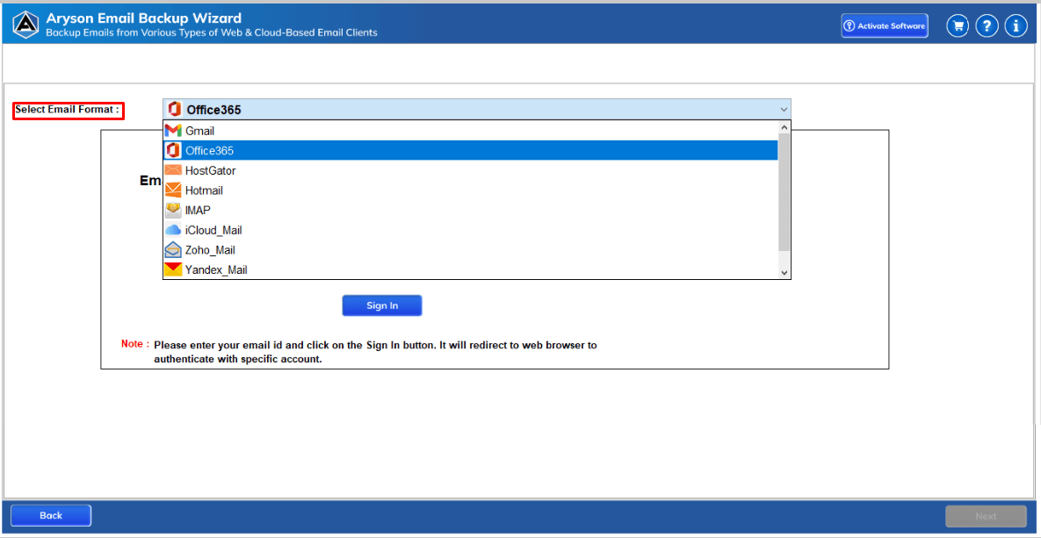Collapse the email format dropdown arrow
1041x538 pixels.
(x=784, y=110)
